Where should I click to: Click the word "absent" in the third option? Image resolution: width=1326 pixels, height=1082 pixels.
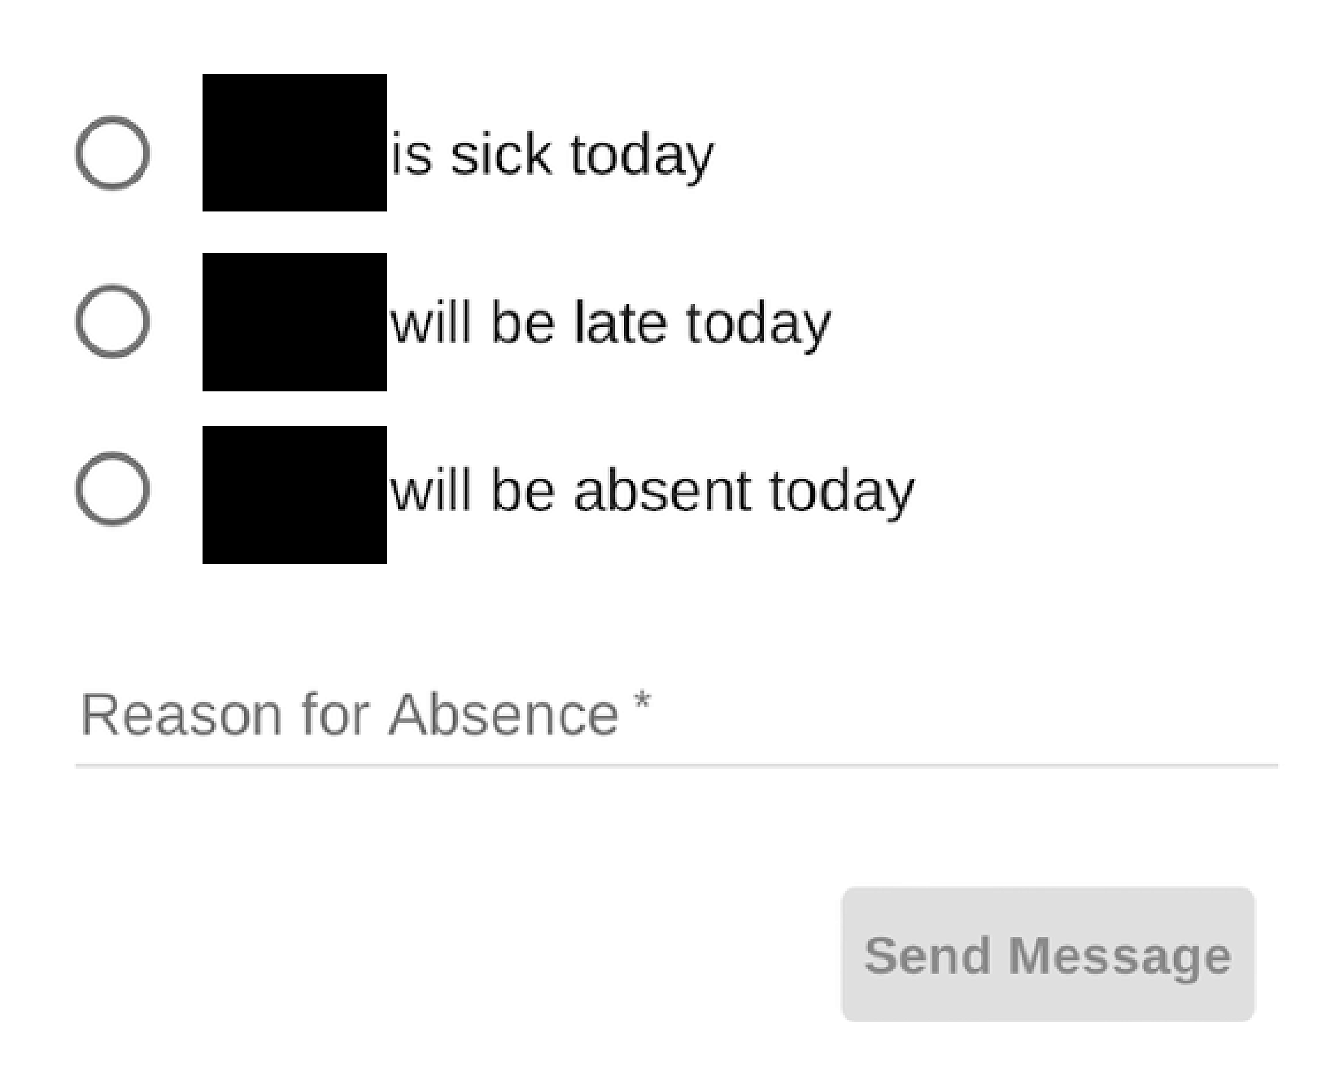point(662,491)
